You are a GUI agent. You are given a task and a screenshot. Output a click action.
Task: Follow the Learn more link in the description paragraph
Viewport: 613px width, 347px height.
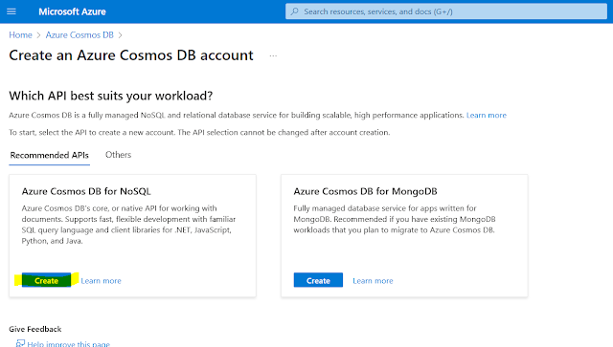(x=487, y=115)
